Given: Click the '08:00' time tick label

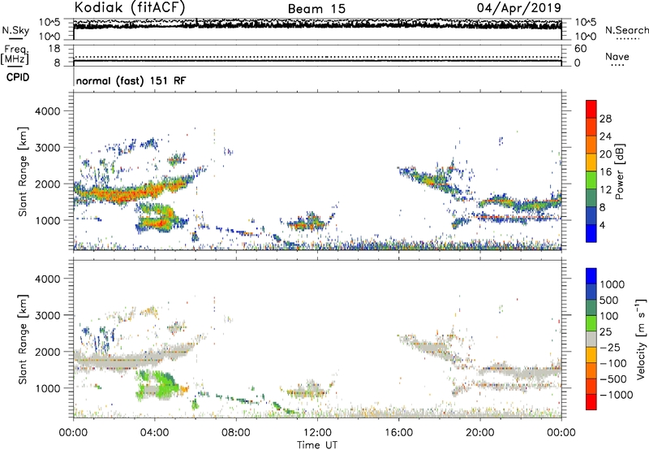Looking at the screenshot, I should [235, 433].
